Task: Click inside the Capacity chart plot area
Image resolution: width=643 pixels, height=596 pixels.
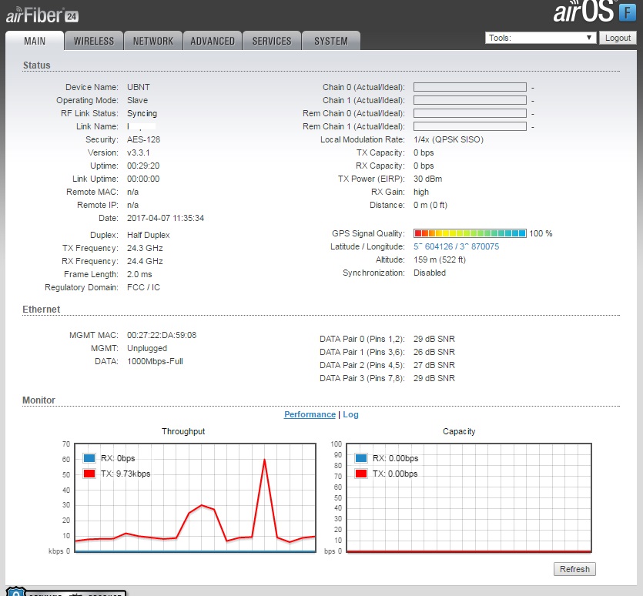Action: pos(469,497)
